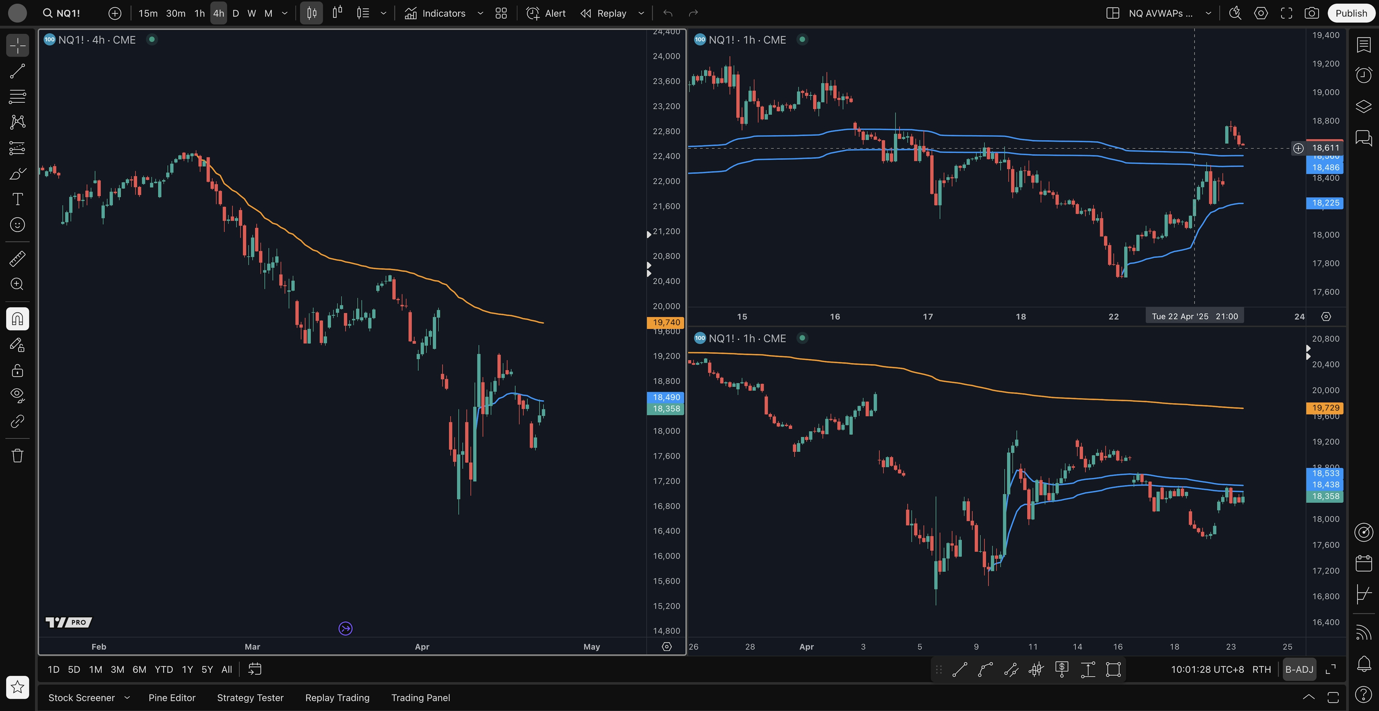Viewport: 1379px width, 711px height.
Task: Open the Measure ruler tool
Action: click(x=17, y=259)
